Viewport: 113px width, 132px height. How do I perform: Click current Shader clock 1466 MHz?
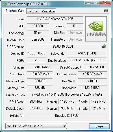pyautogui.click(x=98, y=102)
